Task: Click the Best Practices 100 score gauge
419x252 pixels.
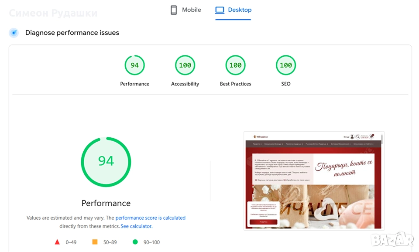Action: tap(235, 65)
